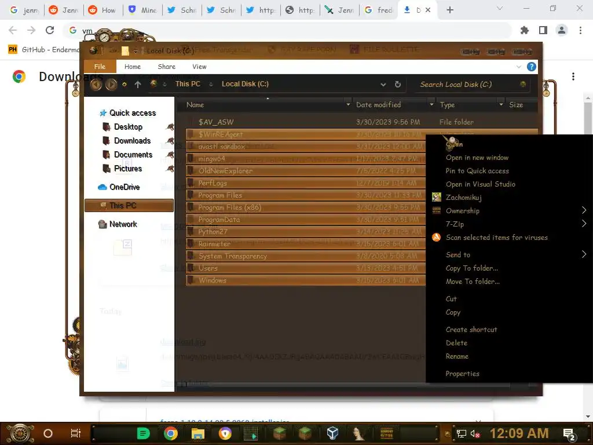Select OneDrive in the navigation pane
This screenshot has width=593, height=445.
pyautogui.click(x=124, y=187)
